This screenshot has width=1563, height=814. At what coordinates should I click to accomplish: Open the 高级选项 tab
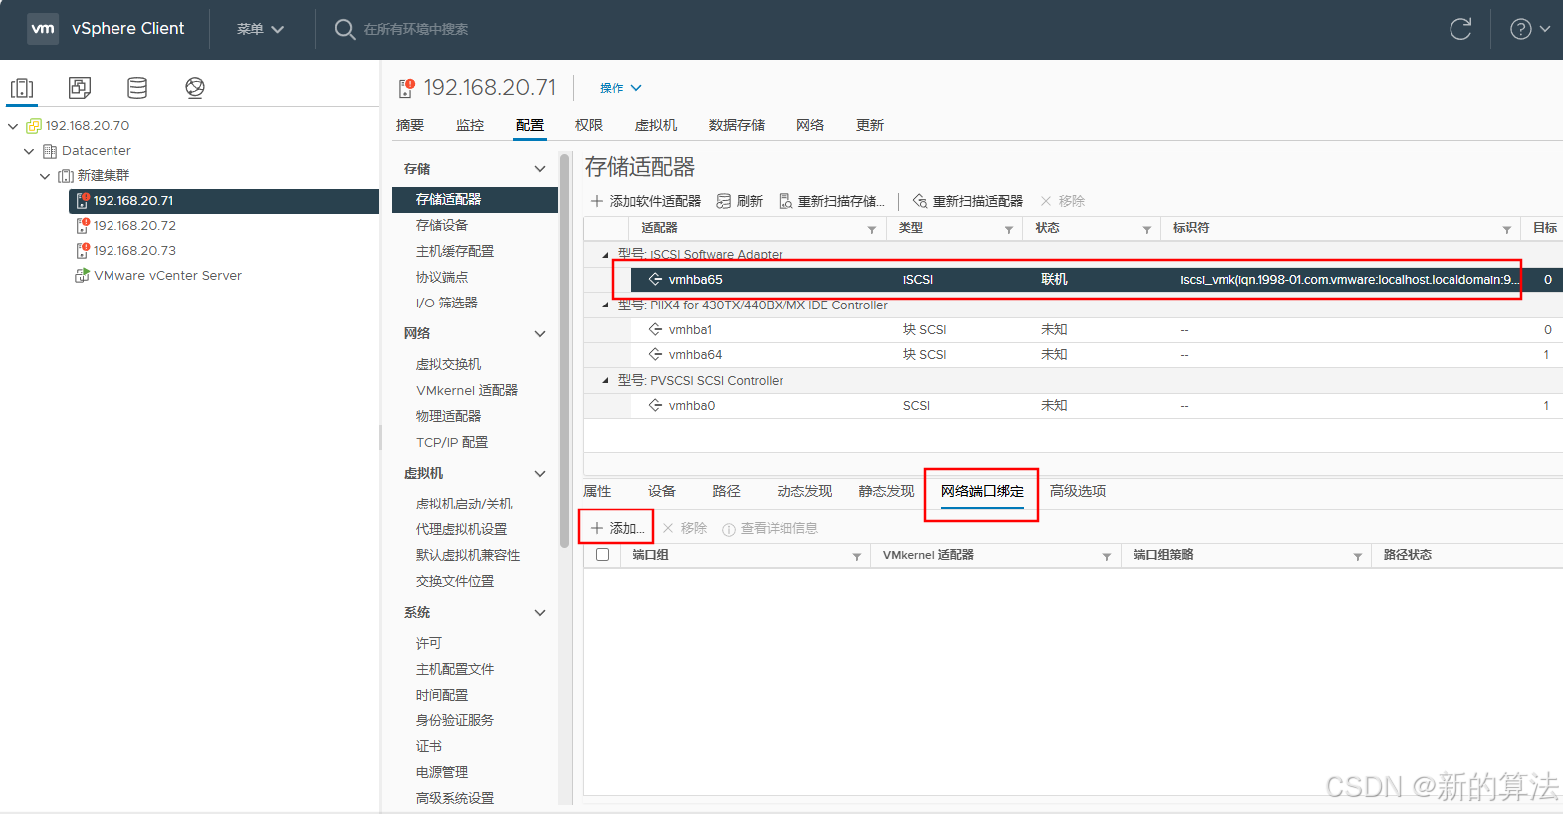tap(1078, 491)
